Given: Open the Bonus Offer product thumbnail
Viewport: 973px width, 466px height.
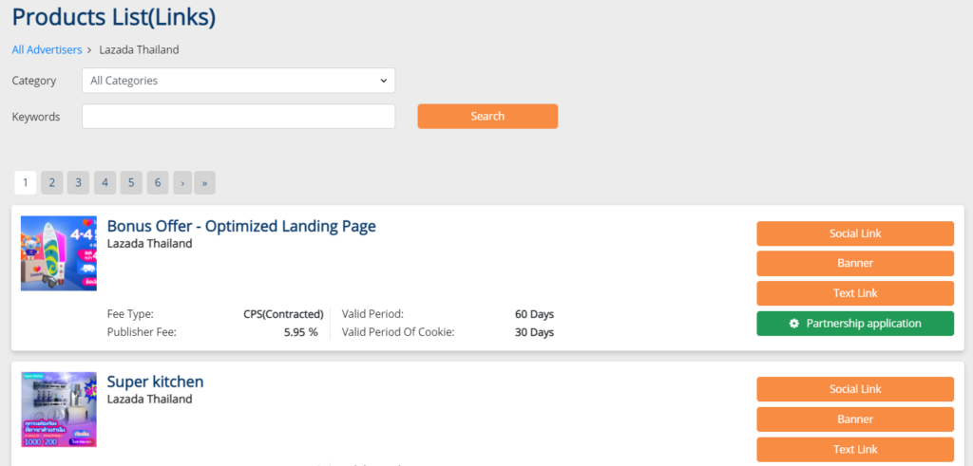Looking at the screenshot, I should 59,253.
